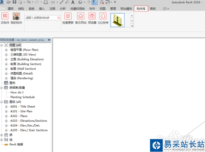Screen dimensions: 205x152
Task: Toggle the Thin Lines button
Action: 94,2
